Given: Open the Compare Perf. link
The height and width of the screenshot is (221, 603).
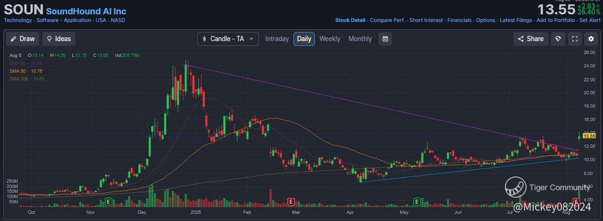Looking at the screenshot, I should [388, 20].
